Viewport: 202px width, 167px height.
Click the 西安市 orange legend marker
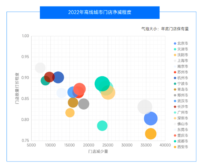point(175,147)
